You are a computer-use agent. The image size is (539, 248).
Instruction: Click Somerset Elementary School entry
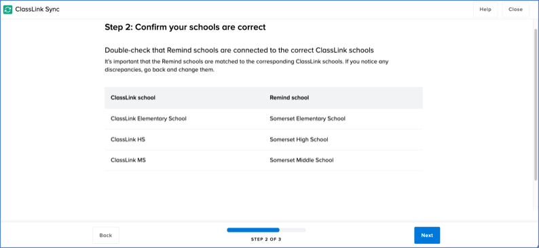point(308,119)
